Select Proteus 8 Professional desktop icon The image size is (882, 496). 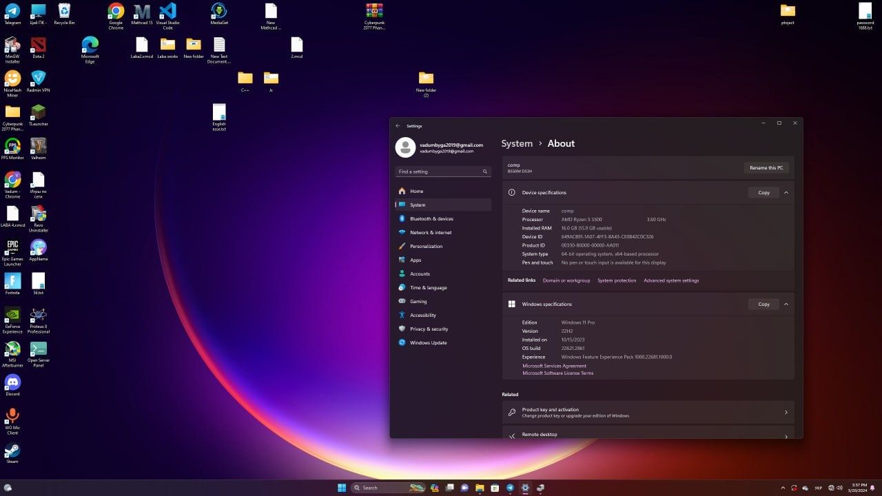[x=39, y=320]
